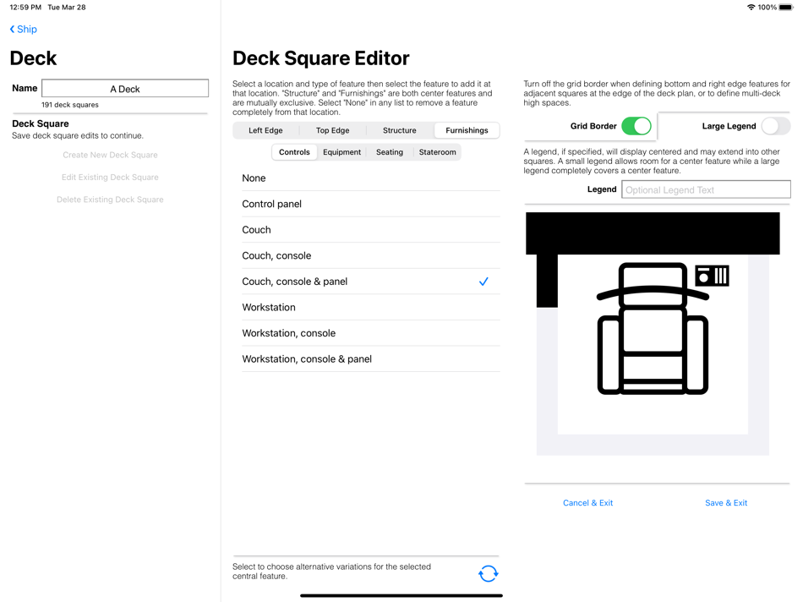Image resolution: width=803 pixels, height=602 pixels.
Task: Select Control panel in the list
Action: [371, 204]
